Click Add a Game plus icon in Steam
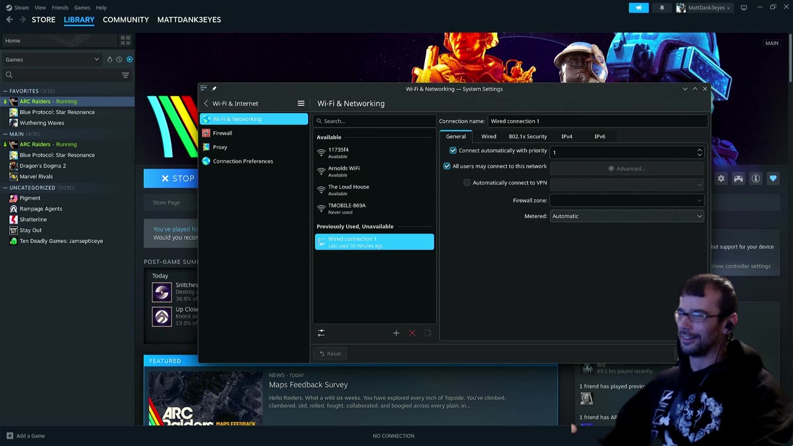This screenshot has height=446, width=793. pyautogui.click(x=9, y=436)
